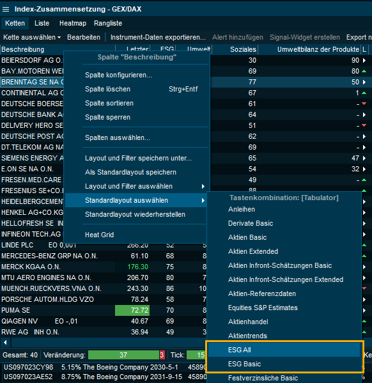Viewport: 372px width, 383px height.
Task: Select the Aktientrends layout
Action: click(x=284, y=336)
